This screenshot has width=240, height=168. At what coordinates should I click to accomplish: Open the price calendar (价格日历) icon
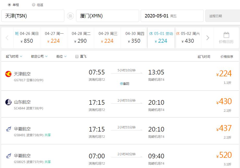click(226, 38)
